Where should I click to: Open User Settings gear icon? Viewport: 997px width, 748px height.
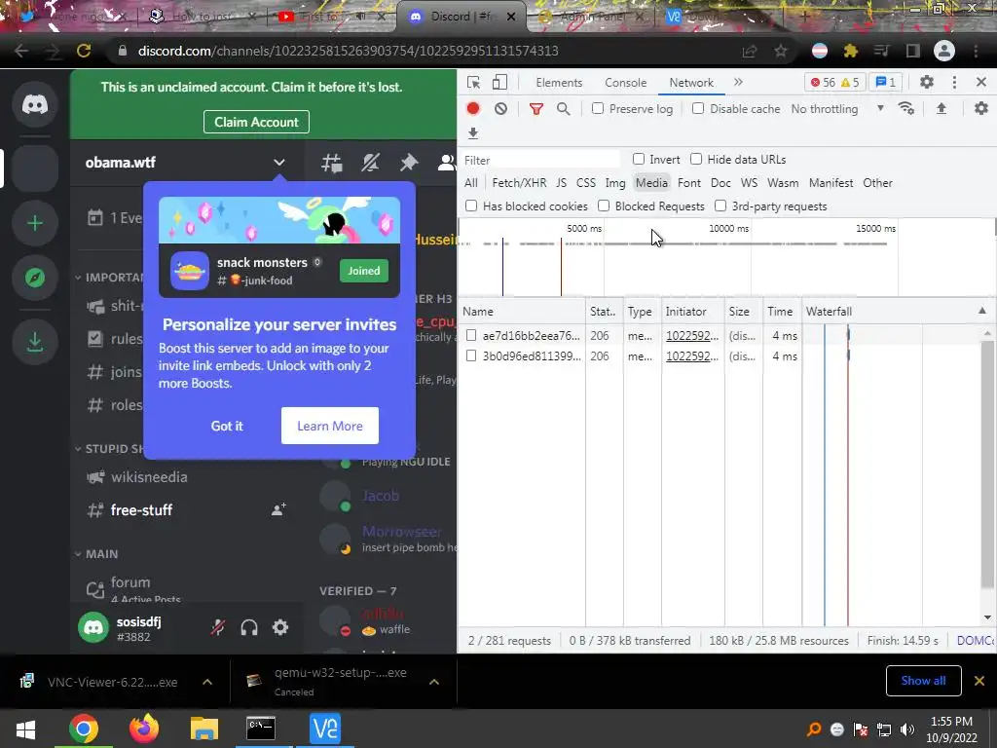(280, 628)
